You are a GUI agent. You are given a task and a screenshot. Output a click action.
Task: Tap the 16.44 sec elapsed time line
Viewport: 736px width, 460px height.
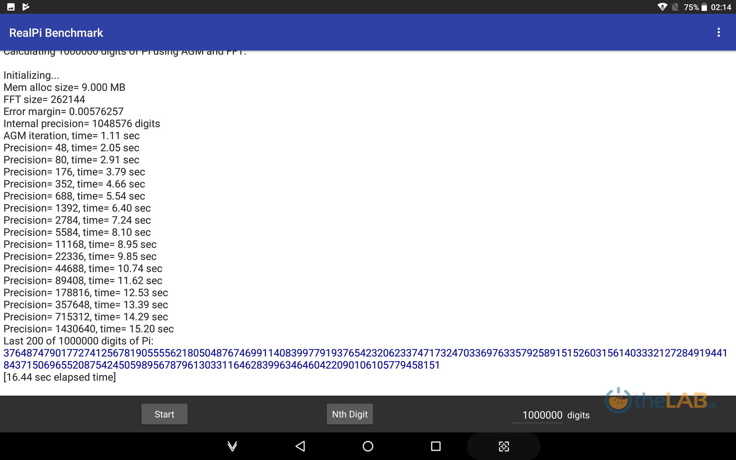coord(60,377)
